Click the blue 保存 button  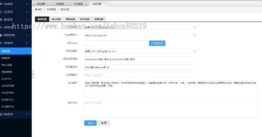pos(91,123)
